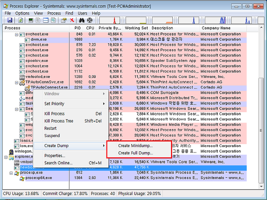
Task: Sort by the Company Name column header
Action: [x=223, y=28]
